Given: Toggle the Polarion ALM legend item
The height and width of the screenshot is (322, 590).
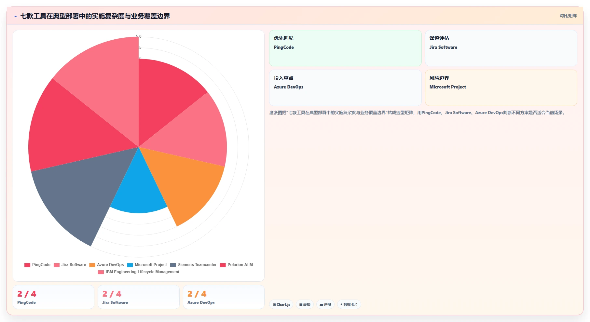Looking at the screenshot, I should click(x=236, y=265).
